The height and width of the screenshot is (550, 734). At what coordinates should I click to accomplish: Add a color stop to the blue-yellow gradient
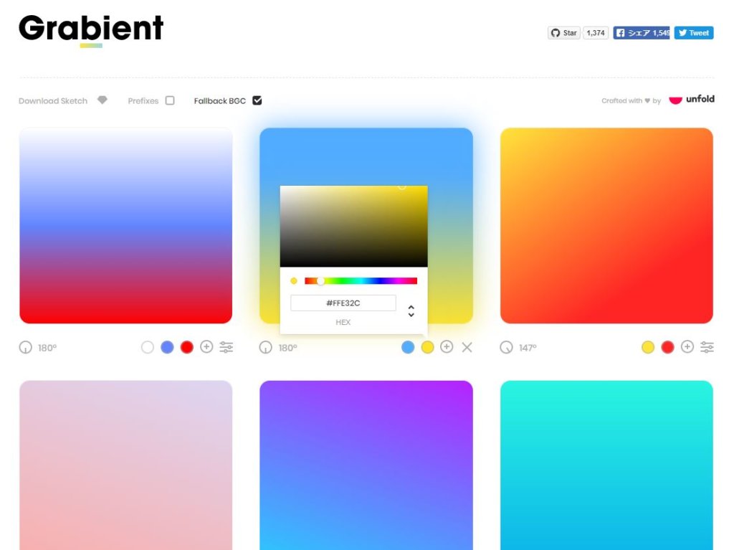point(447,347)
